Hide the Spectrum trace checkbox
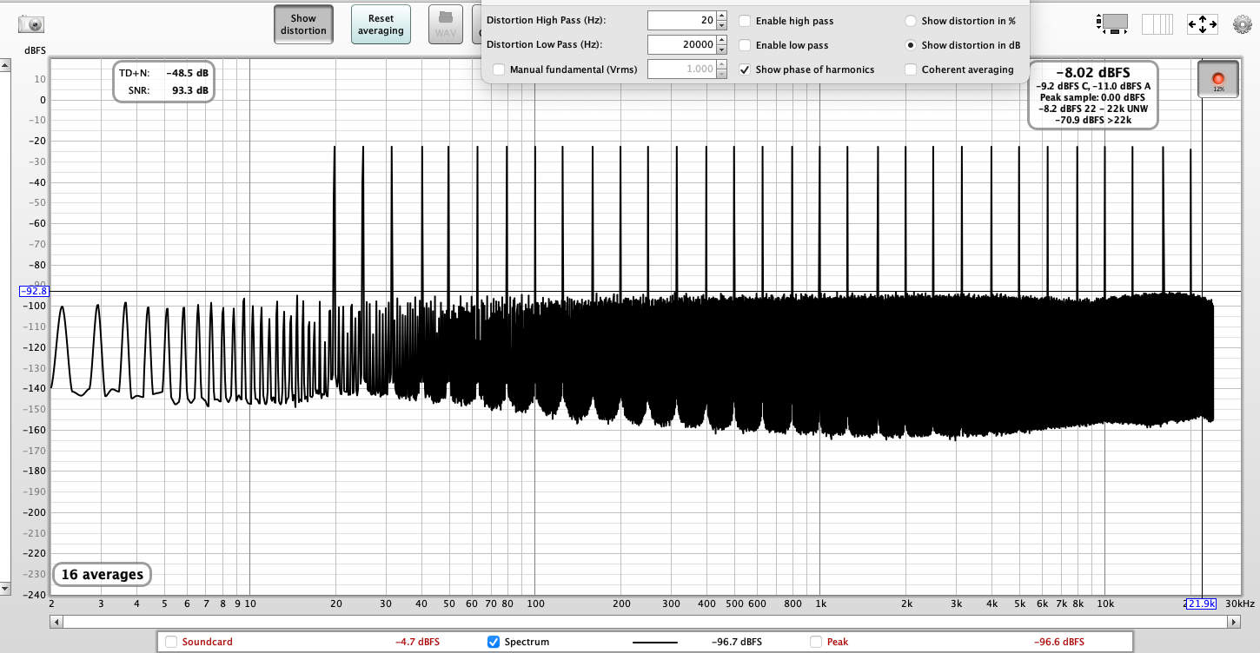This screenshot has width=1260, height=653. click(x=494, y=642)
